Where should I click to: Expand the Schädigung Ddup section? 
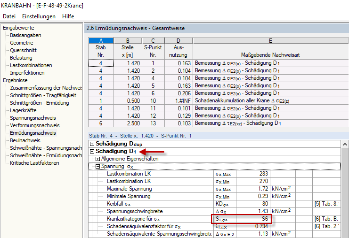coord(92,144)
